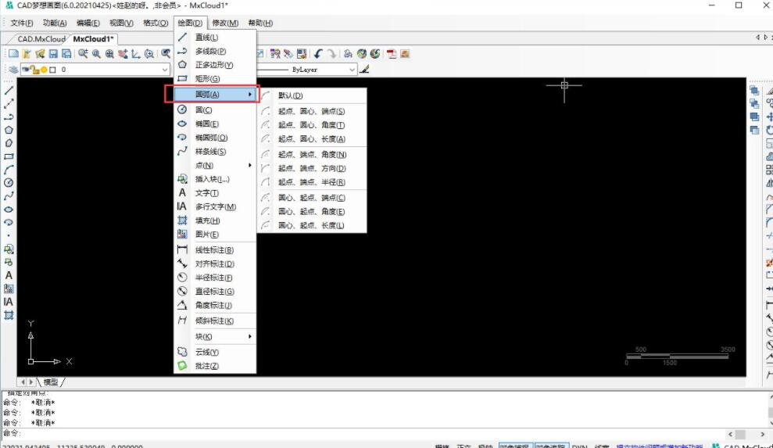
Task: Click the Save icon in top toolbar
Action: [x=53, y=54]
